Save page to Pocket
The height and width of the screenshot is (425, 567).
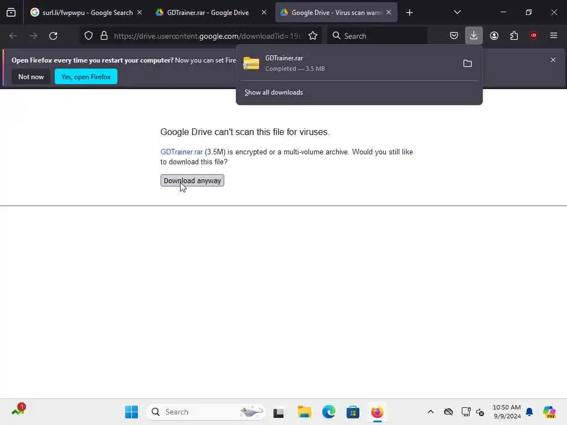pyautogui.click(x=454, y=36)
